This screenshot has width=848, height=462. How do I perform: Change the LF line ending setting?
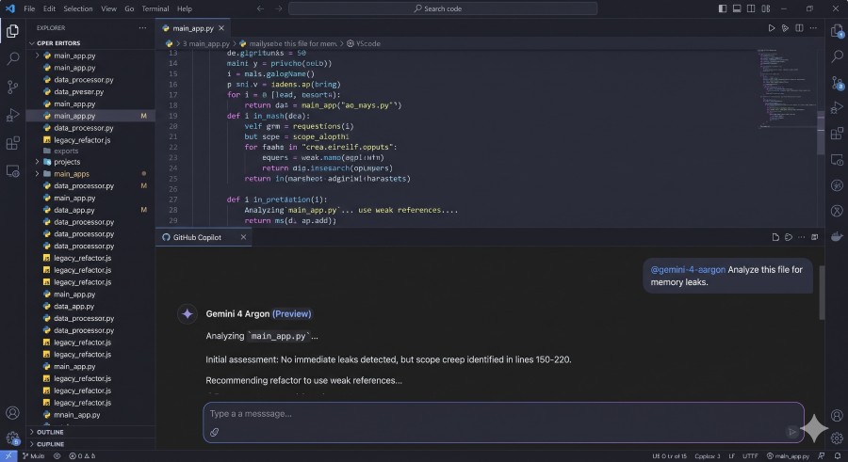point(732,456)
